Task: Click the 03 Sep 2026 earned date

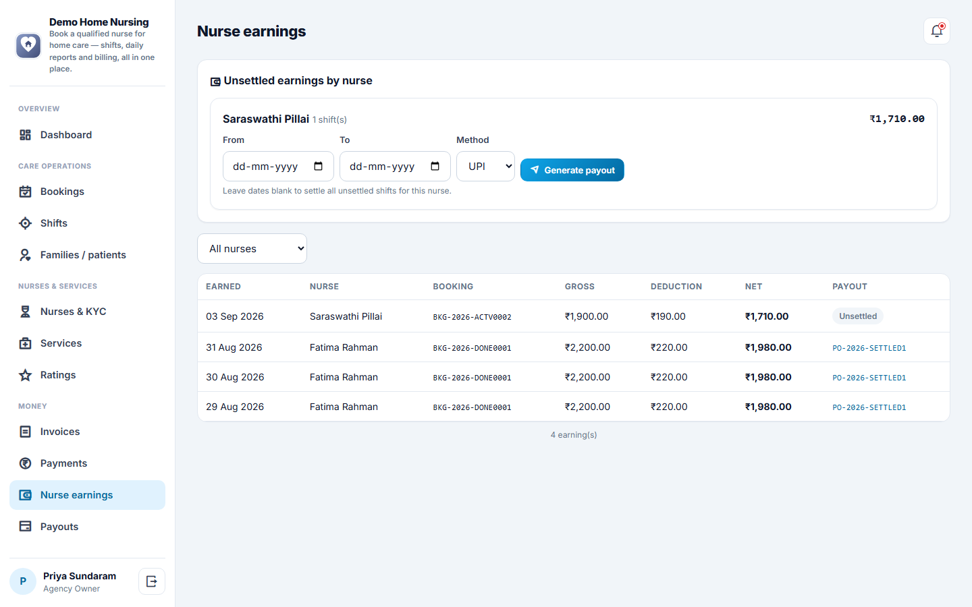Action: [235, 316]
